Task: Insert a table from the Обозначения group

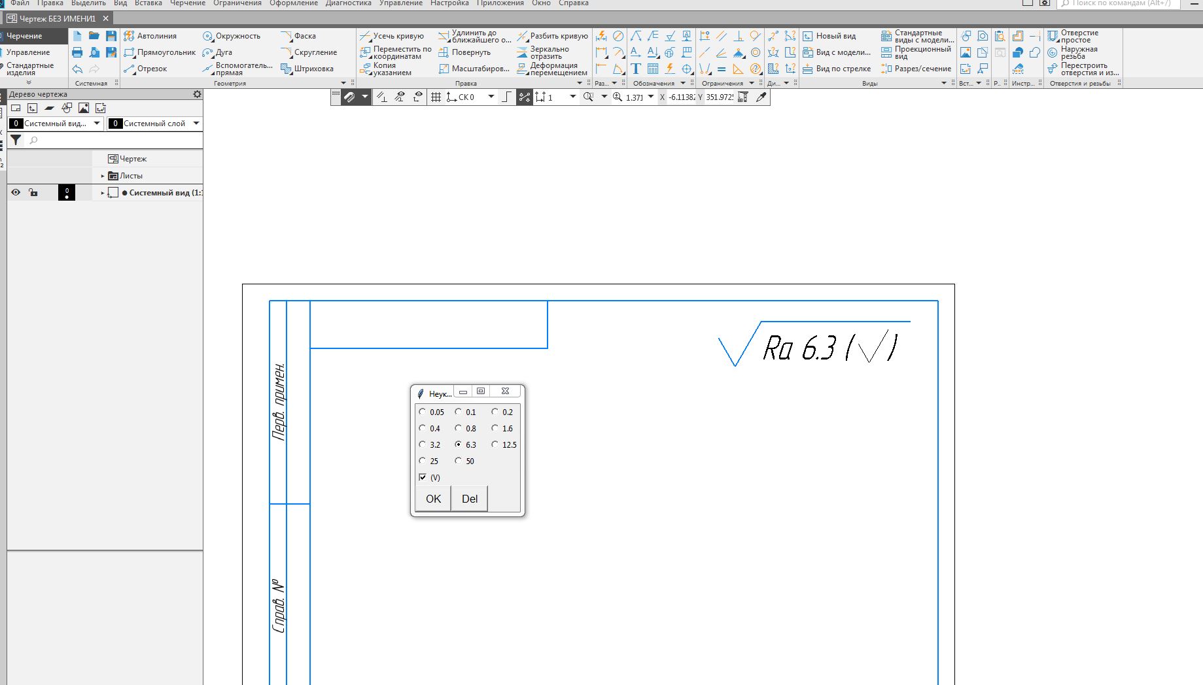Action: coord(653,69)
